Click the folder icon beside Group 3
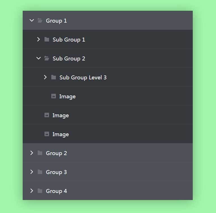The height and width of the screenshot is (213, 216). 40,172
